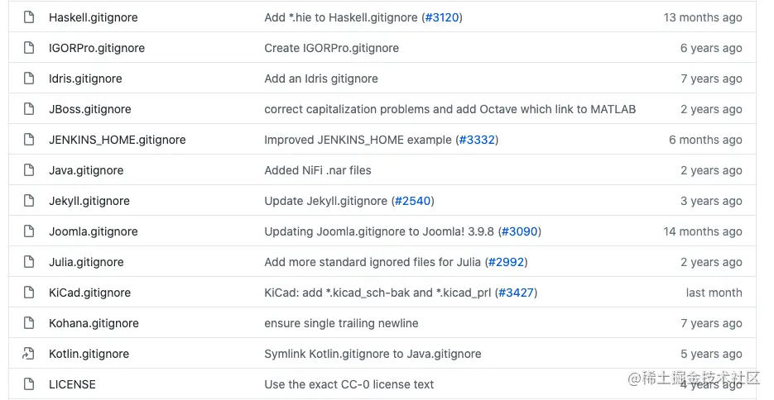Open JENKINS_HOME.gitignore file
Image resolution: width=774 pixels, height=400 pixels.
pyautogui.click(x=118, y=140)
